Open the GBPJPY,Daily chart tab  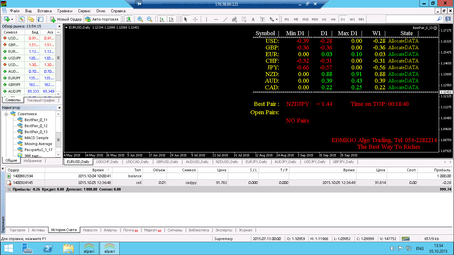coord(343,162)
